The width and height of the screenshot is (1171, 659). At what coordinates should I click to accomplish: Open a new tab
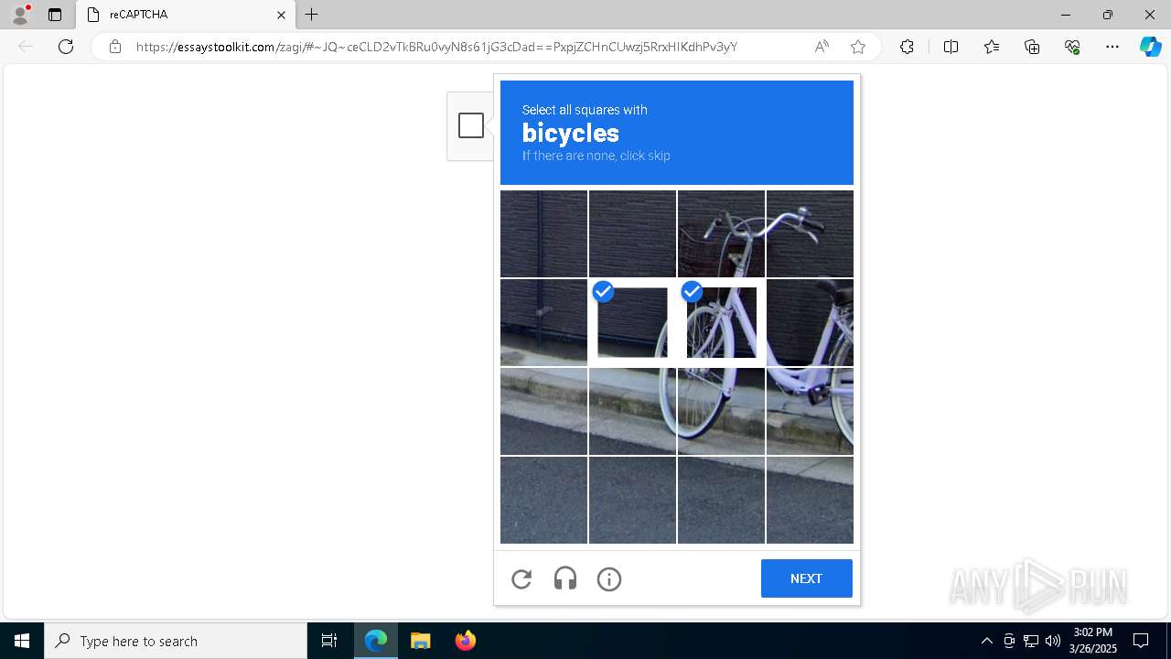(x=312, y=15)
